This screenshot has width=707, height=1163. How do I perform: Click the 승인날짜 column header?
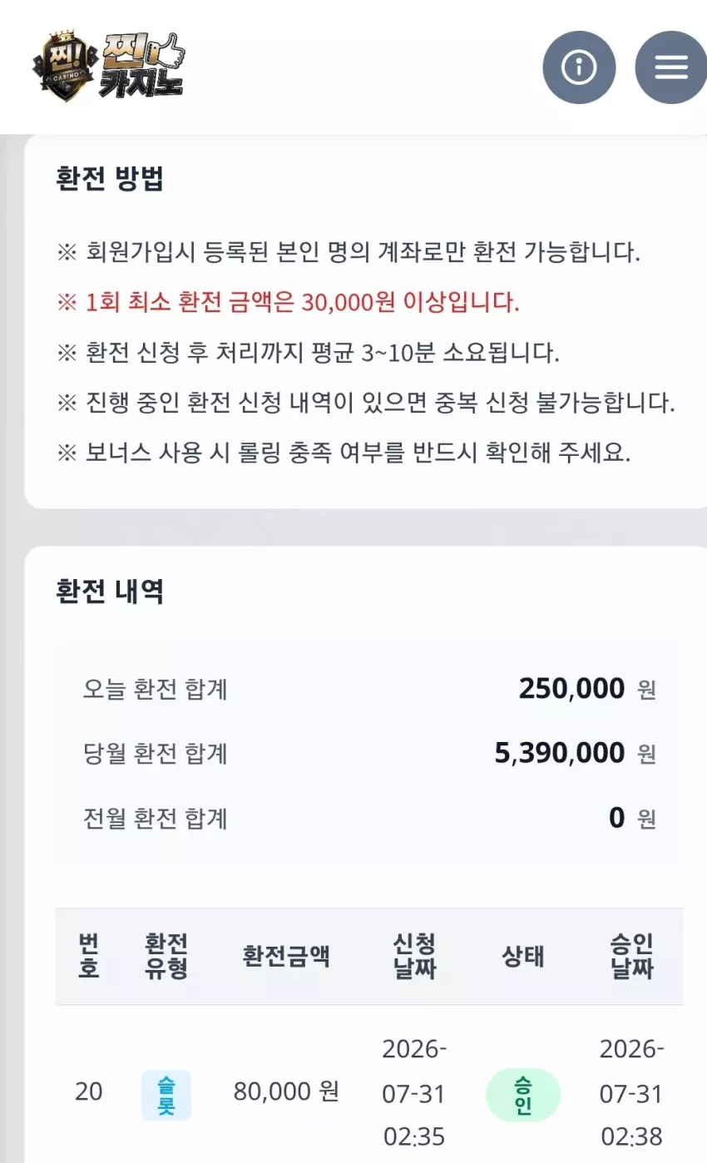point(631,956)
